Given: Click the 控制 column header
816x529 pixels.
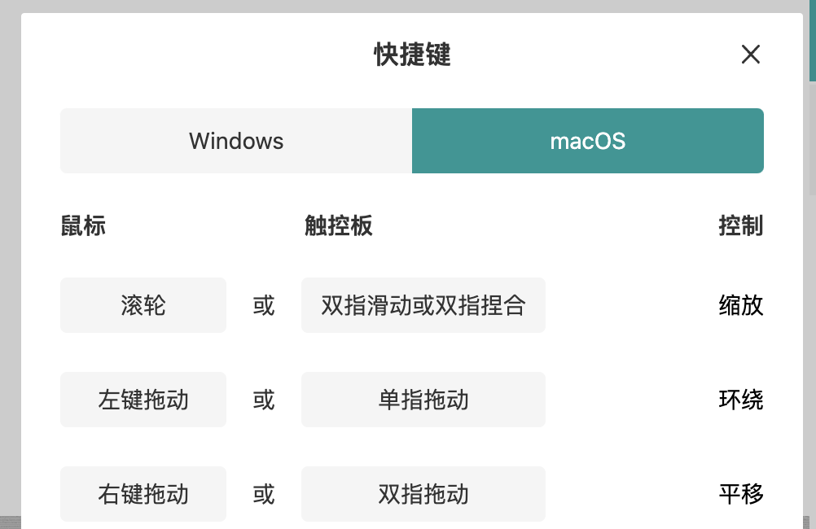Looking at the screenshot, I should click(740, 225).
